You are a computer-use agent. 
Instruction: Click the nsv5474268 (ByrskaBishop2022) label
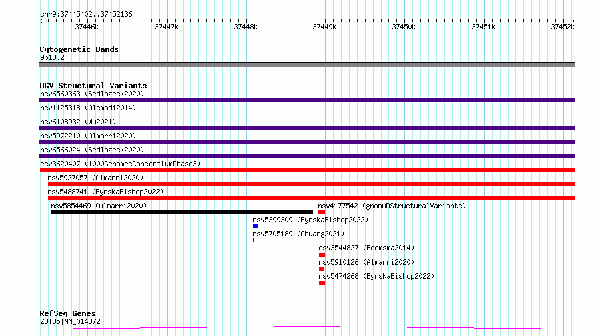376,276
